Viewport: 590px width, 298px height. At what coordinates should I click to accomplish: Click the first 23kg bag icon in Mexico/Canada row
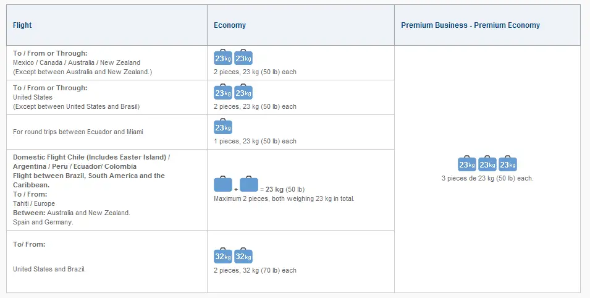coord(223,57)
